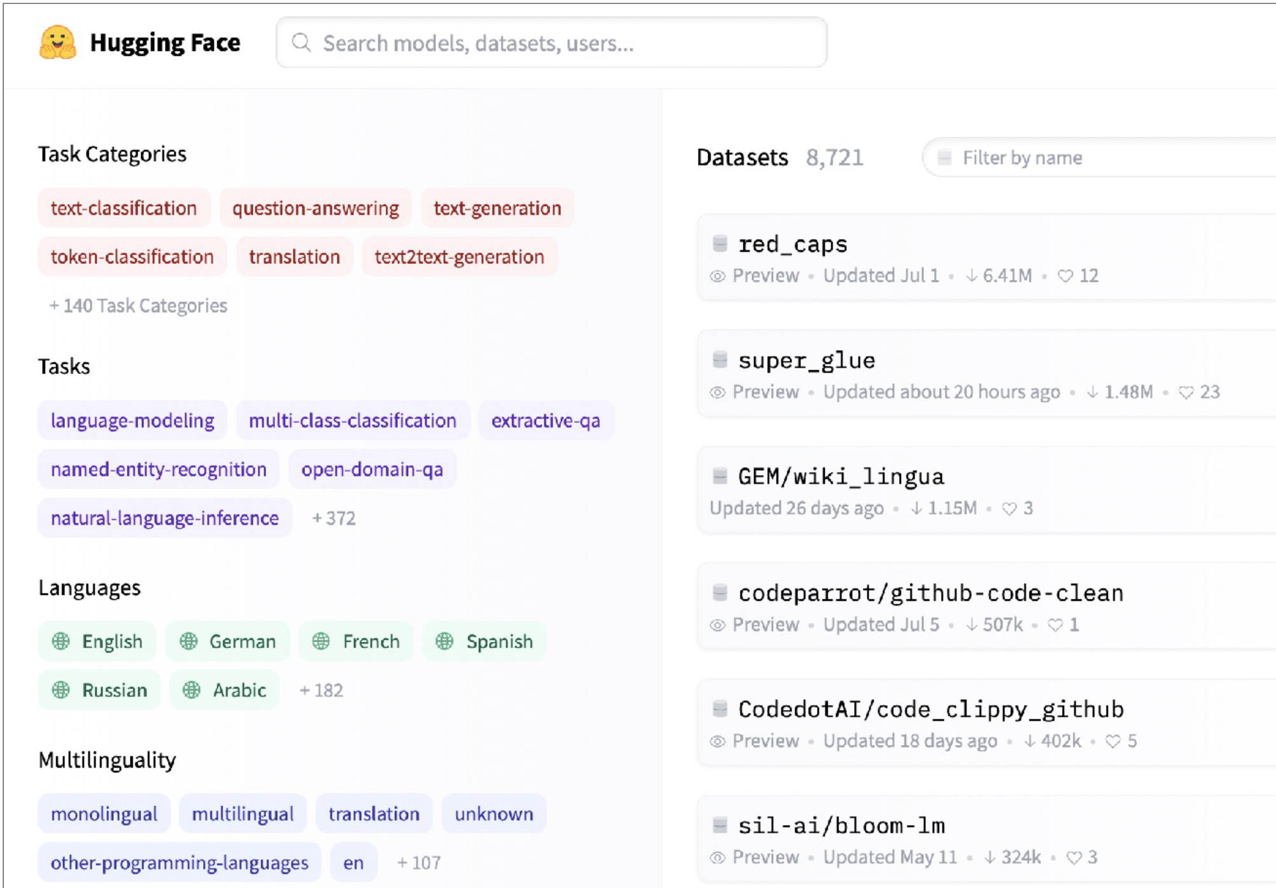The image size is (1276, 888).
Task: Select the question-answering category tag
Action: click(315, 208)
